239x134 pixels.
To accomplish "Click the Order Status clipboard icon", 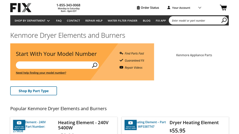I will [x=138, y=8].
